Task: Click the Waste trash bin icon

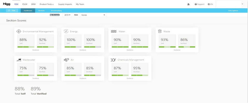Action: (160, 31)
